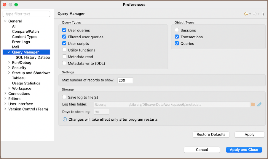
Task: Click the info icon next to restart notice
Action: (x=65, y=119)
